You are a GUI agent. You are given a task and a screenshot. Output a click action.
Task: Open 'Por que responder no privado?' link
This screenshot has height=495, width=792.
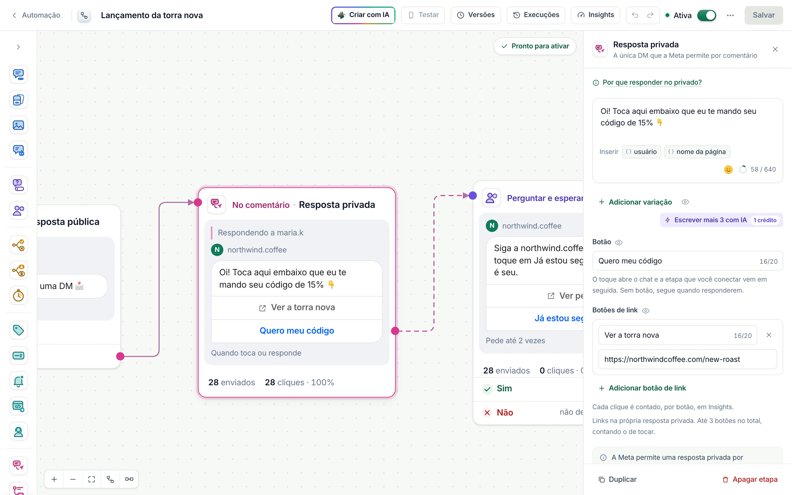pos(652,82)
